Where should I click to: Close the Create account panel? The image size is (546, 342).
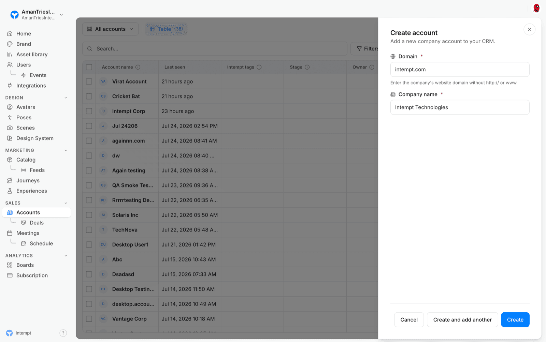530,29
